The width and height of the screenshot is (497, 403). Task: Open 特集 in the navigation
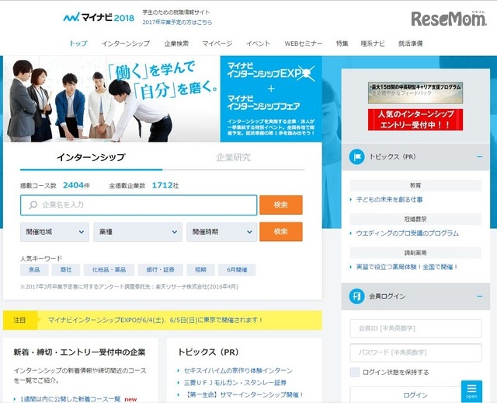point(342,44)
